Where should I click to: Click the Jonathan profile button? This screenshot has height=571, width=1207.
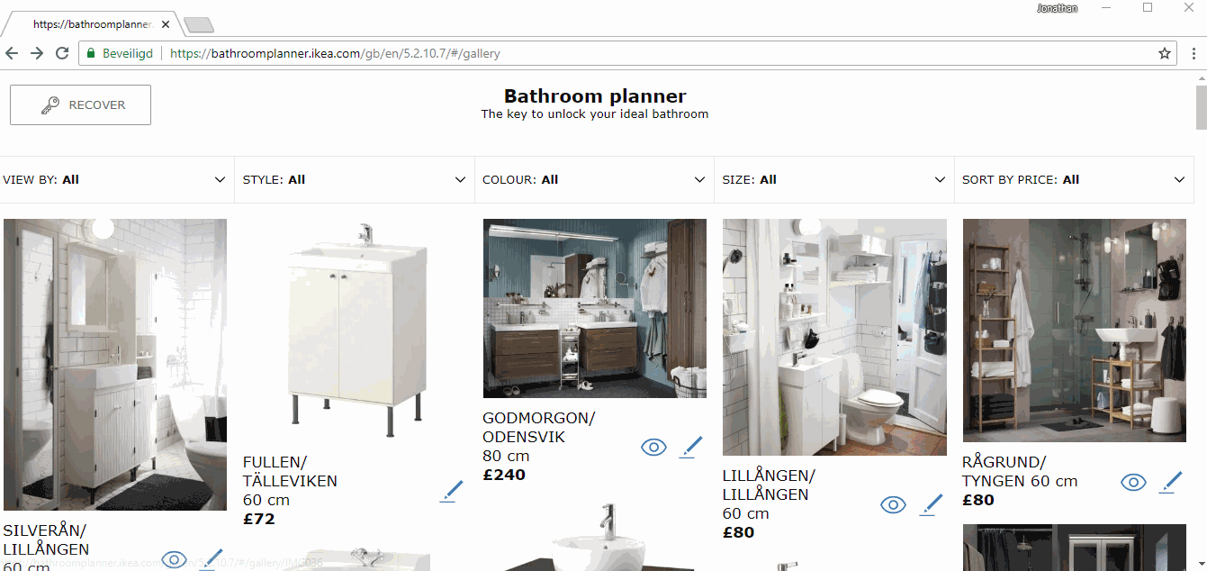click(1057, 8)
